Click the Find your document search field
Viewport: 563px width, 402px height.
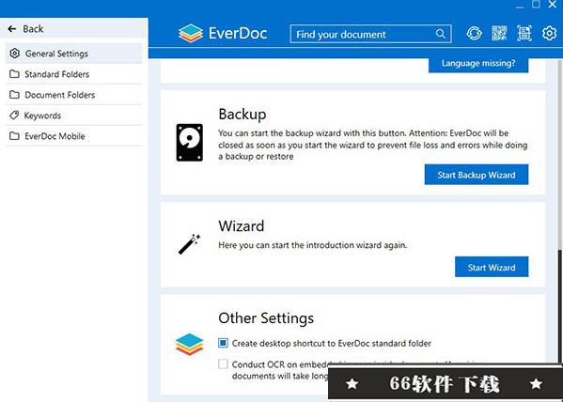pos(370,34)
